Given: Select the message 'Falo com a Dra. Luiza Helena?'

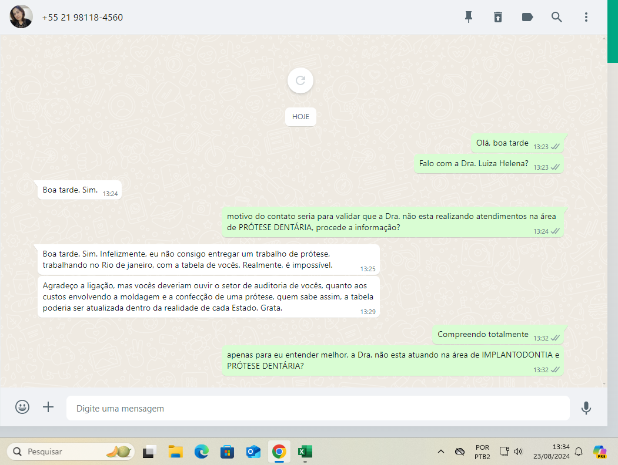Looking at the screenshot, I should tap(489, 164).
